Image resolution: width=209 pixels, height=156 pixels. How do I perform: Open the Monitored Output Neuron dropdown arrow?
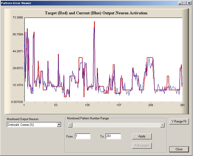click(59, 125)
